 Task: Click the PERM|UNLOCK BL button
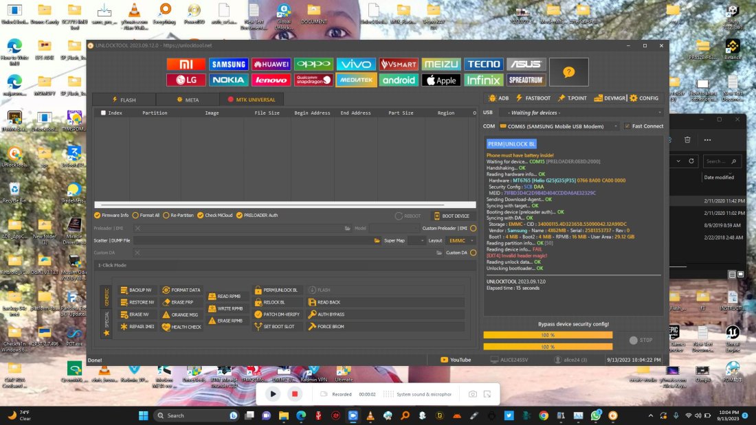pos(276,290)
